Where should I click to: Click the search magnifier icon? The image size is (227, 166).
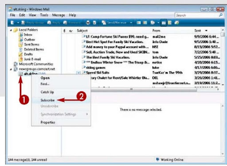(x=221, y=15)
